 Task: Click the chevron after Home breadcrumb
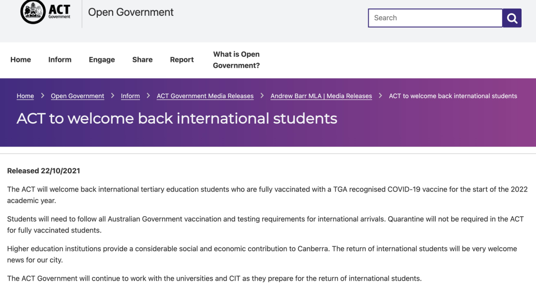click(x=42, y=96)
